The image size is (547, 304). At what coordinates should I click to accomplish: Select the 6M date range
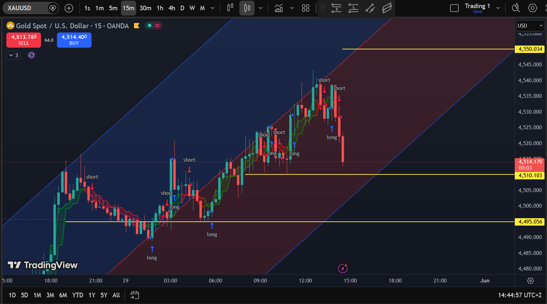click(63, 295)
